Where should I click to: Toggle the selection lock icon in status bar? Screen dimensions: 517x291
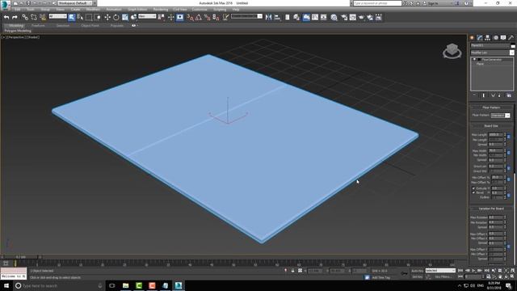[292, 271]
